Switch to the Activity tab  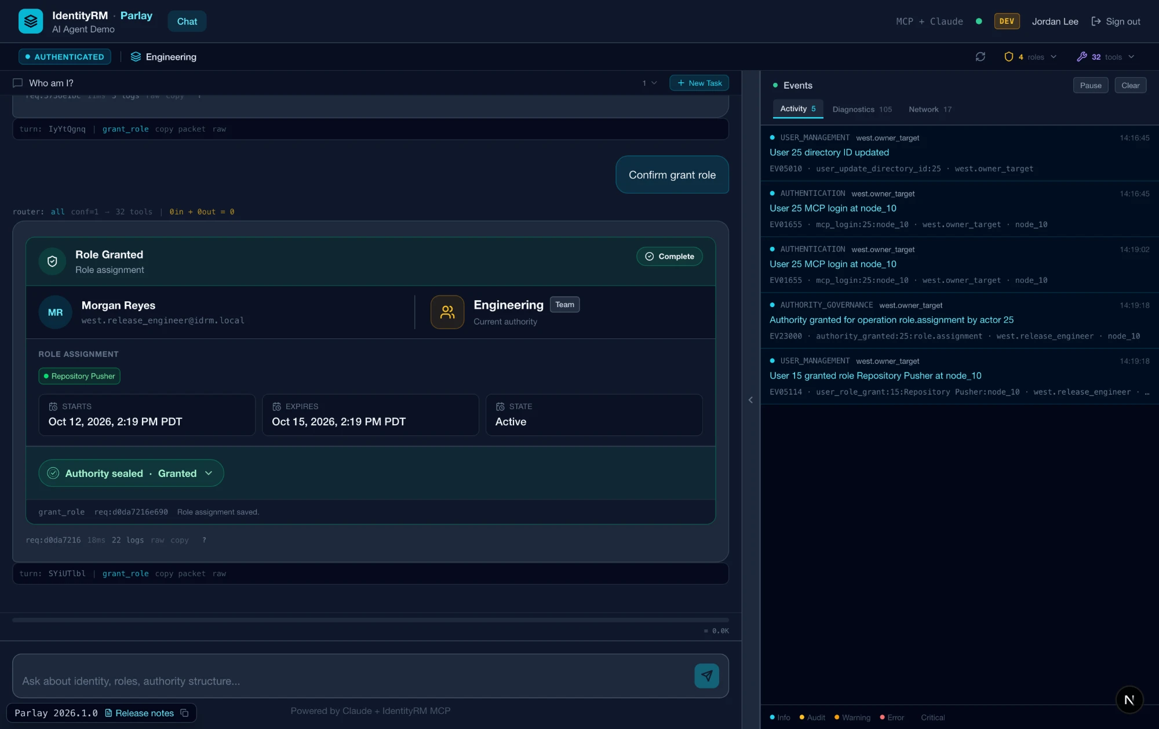pyautogui.click(x=797, y=108)
